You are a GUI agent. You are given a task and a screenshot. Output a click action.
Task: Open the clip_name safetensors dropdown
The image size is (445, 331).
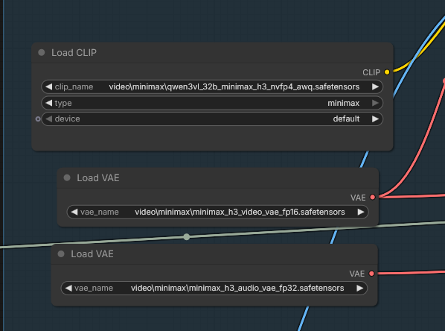click(212, 86)
